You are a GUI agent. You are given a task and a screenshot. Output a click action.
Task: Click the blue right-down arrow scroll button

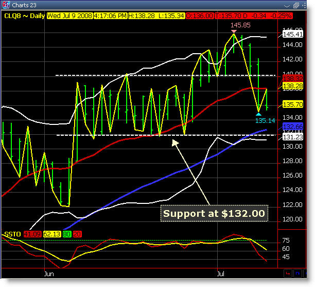(297, 274)
